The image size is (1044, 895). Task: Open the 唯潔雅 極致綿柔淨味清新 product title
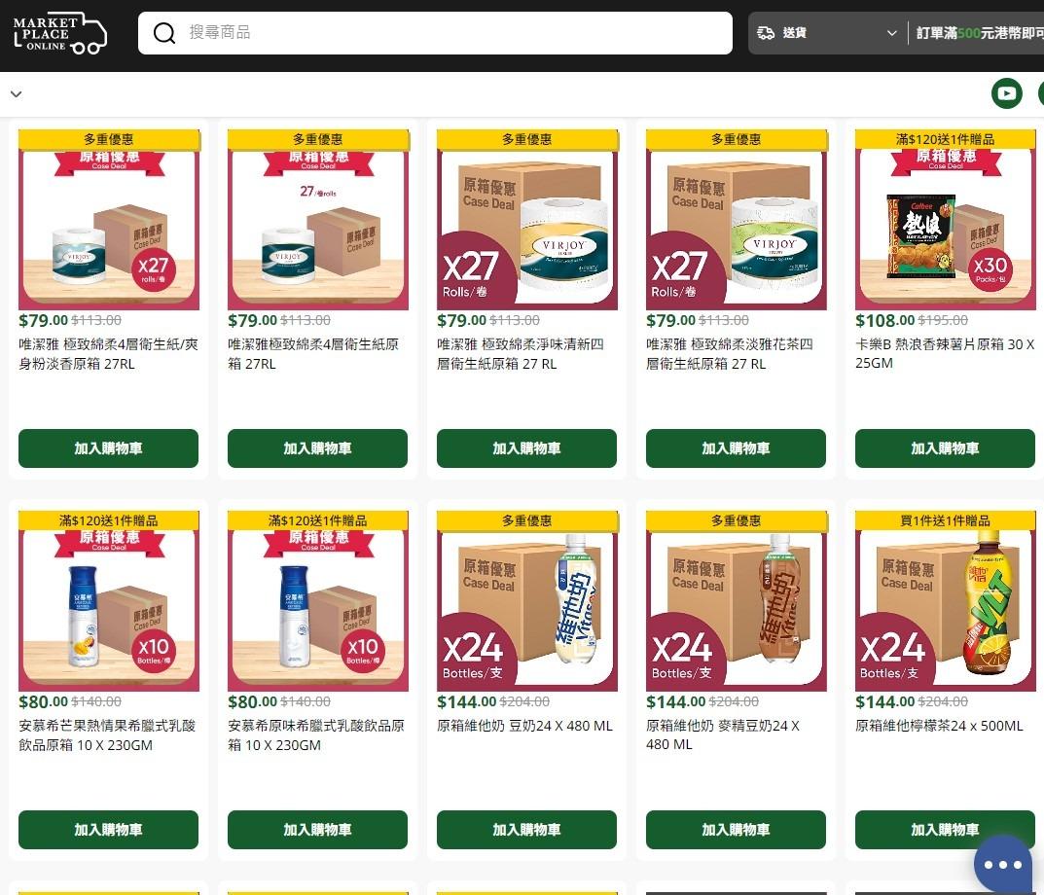pos(521,353)
